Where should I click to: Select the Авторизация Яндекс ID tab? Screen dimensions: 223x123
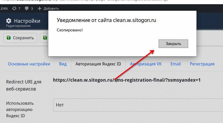pos(98,64)
